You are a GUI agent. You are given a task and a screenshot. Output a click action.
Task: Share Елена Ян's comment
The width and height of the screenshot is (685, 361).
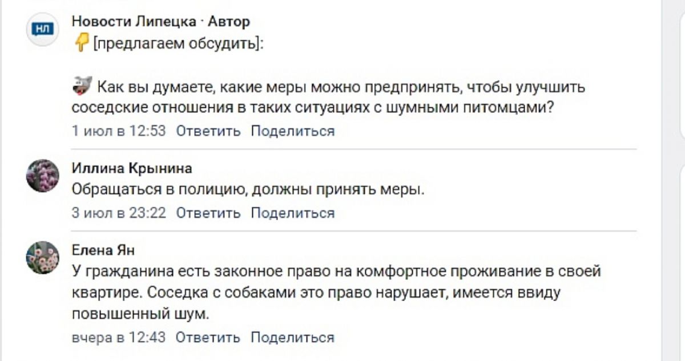[x=293, y=337]
